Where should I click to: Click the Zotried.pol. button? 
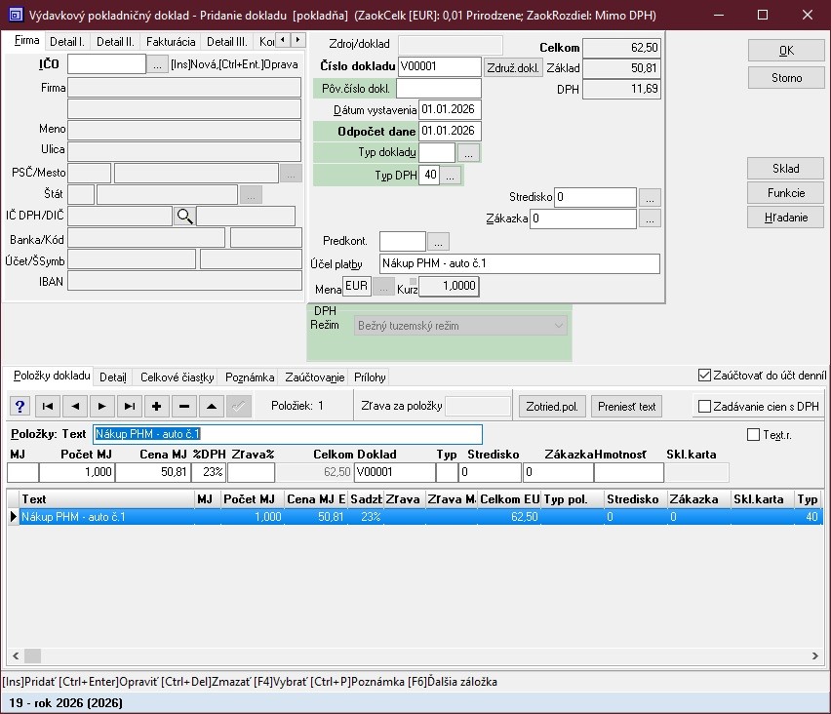click(552, 407)
